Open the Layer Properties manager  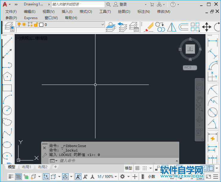pos(9,27)
